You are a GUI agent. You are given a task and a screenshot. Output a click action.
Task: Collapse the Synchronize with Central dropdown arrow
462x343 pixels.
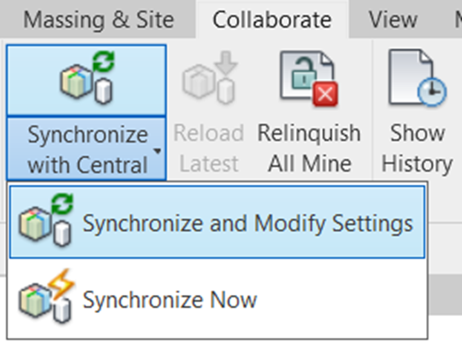(158, 151)
